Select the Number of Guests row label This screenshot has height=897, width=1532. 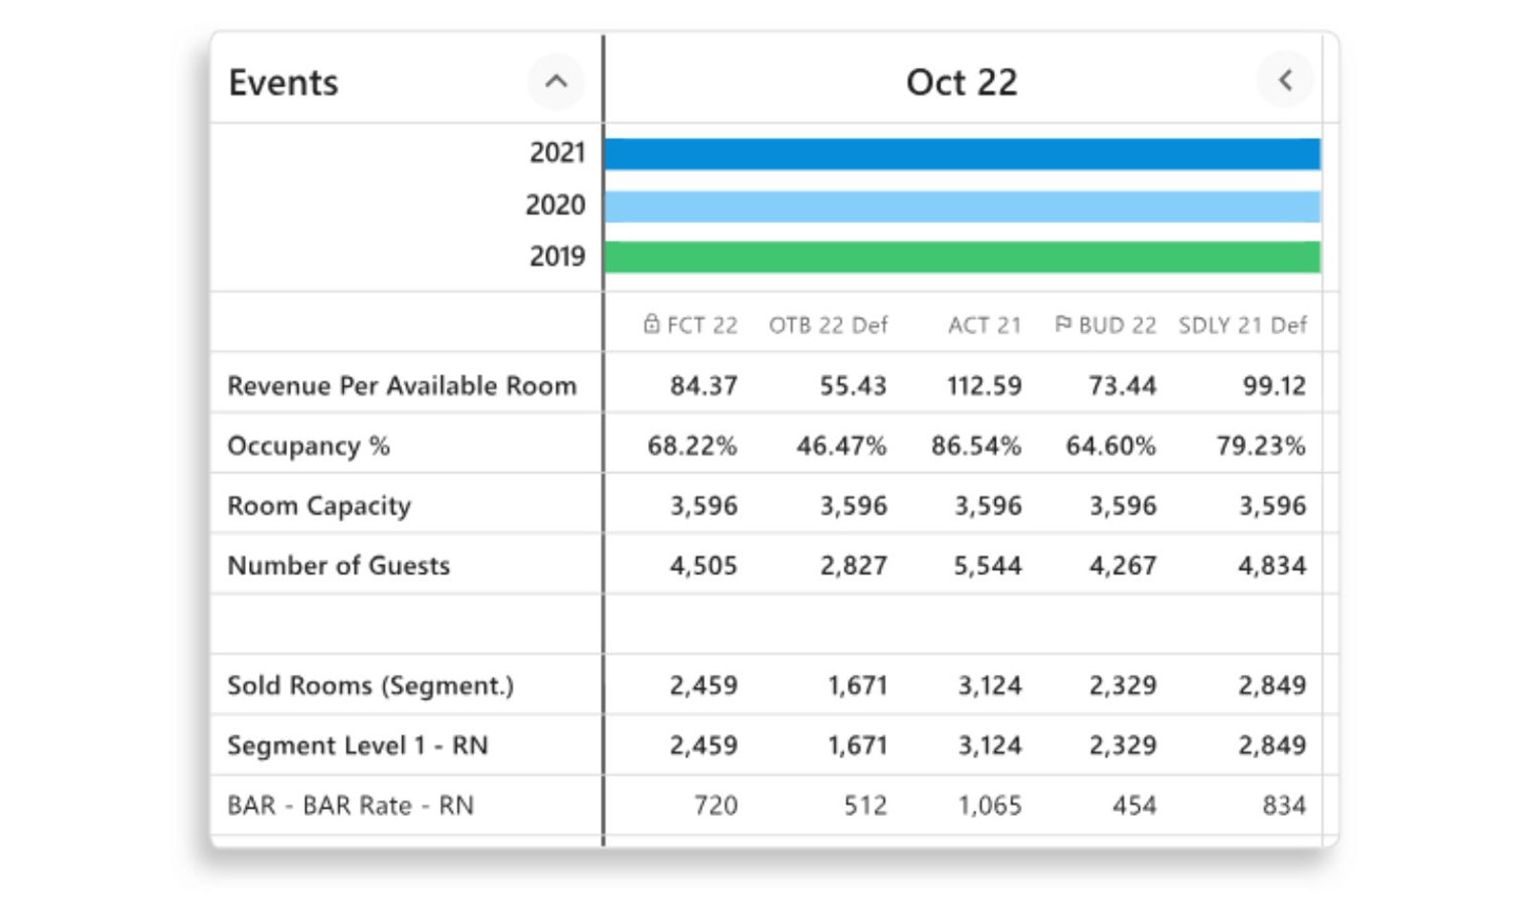pyautogui.click(x=338, y=566)
